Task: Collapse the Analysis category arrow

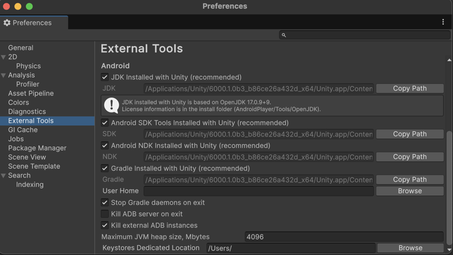Action: click(x=4, y=75)
